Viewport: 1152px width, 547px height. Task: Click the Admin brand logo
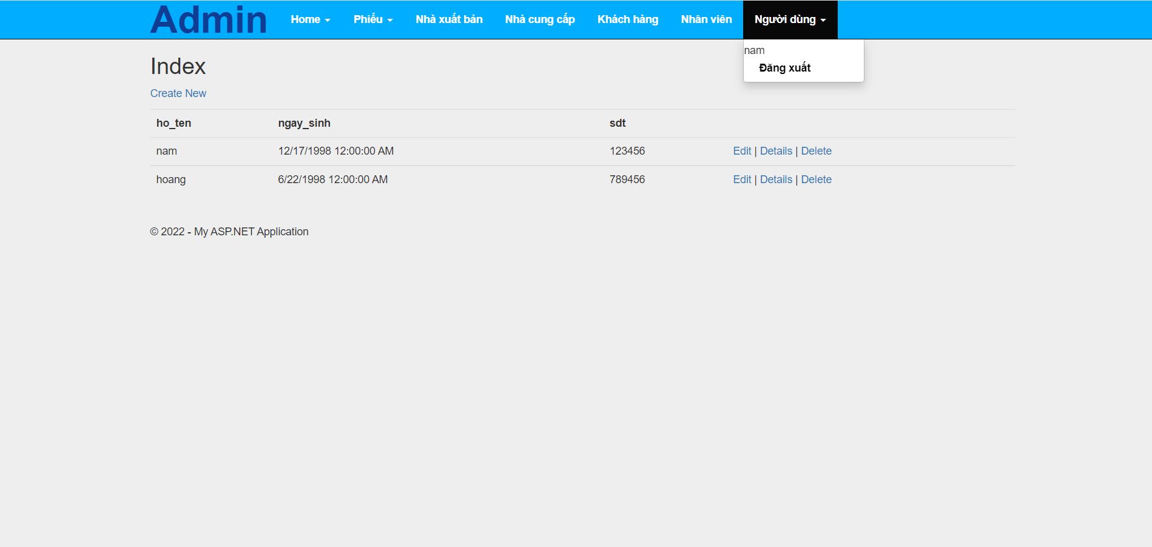coord(208,19)
